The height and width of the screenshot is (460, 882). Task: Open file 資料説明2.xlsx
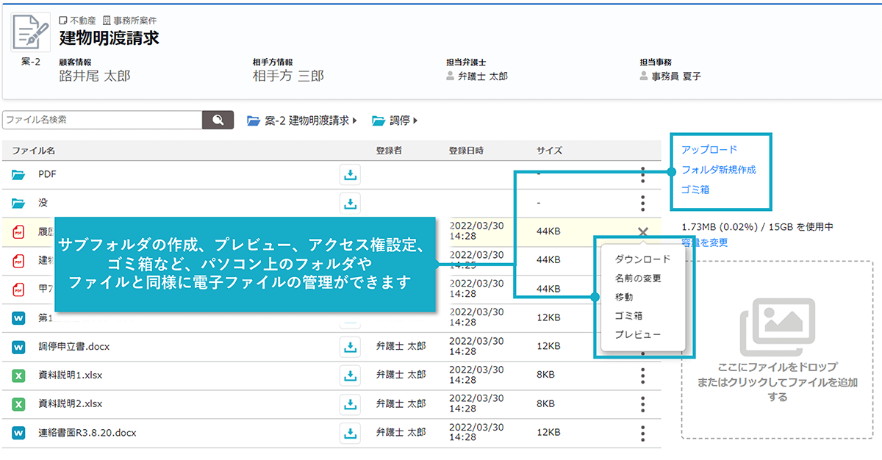[70, 403]
